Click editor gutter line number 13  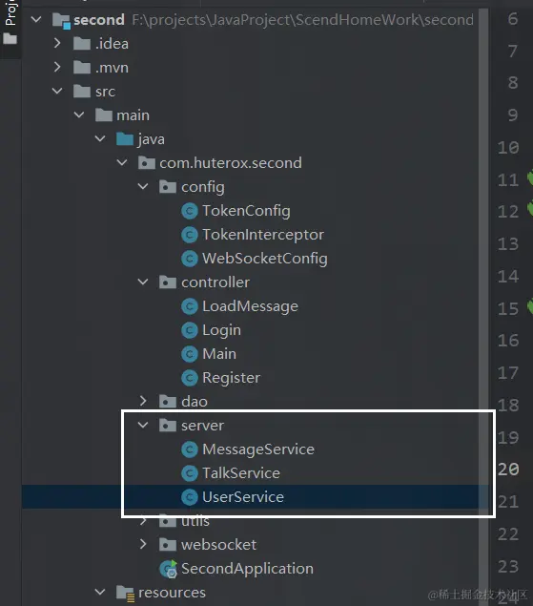[507, 244]
